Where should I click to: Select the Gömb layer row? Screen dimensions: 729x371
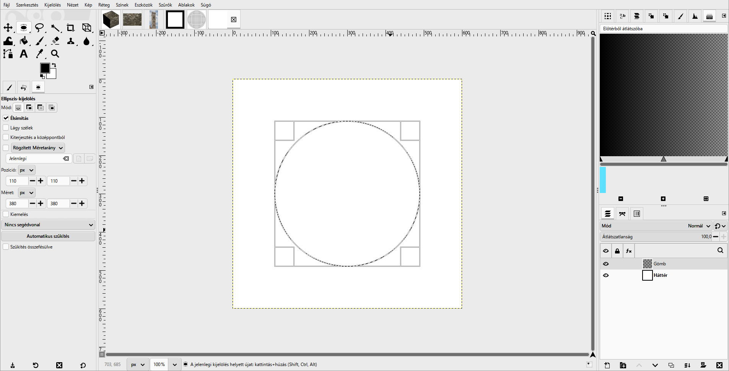pos(664,264)
